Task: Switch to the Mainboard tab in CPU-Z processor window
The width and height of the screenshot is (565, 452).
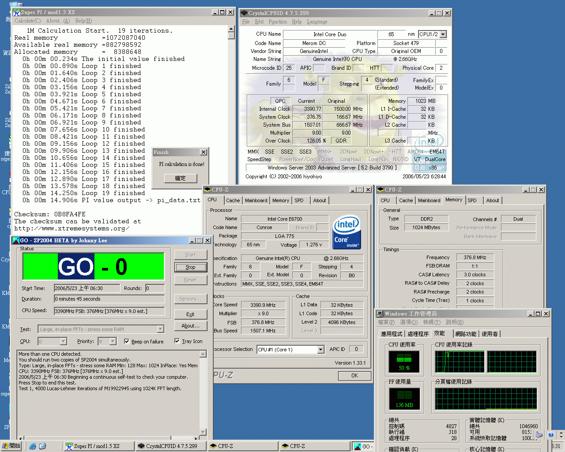Action: coord(256,200)
